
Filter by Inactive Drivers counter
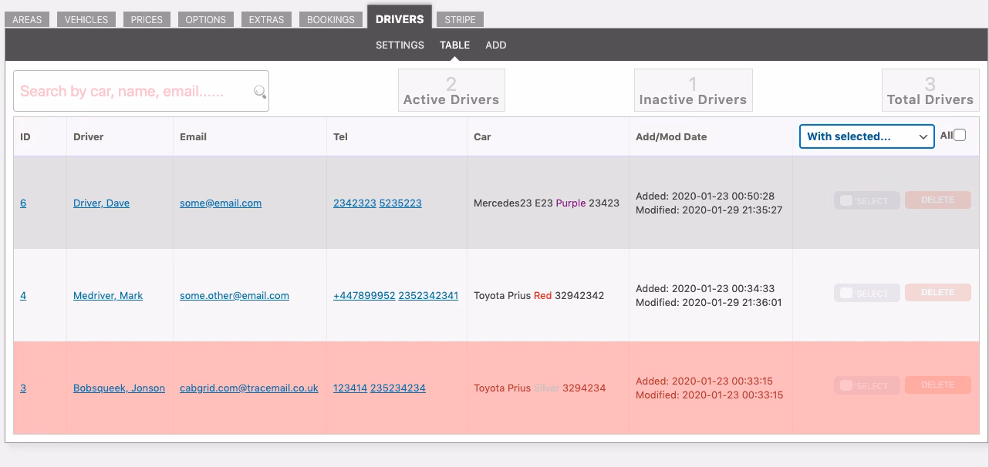coord(693,90)
